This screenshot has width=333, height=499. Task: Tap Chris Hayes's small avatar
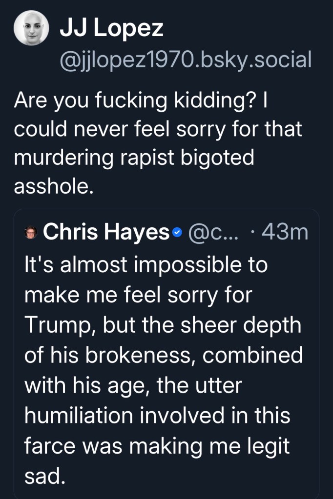click(31, 233)
